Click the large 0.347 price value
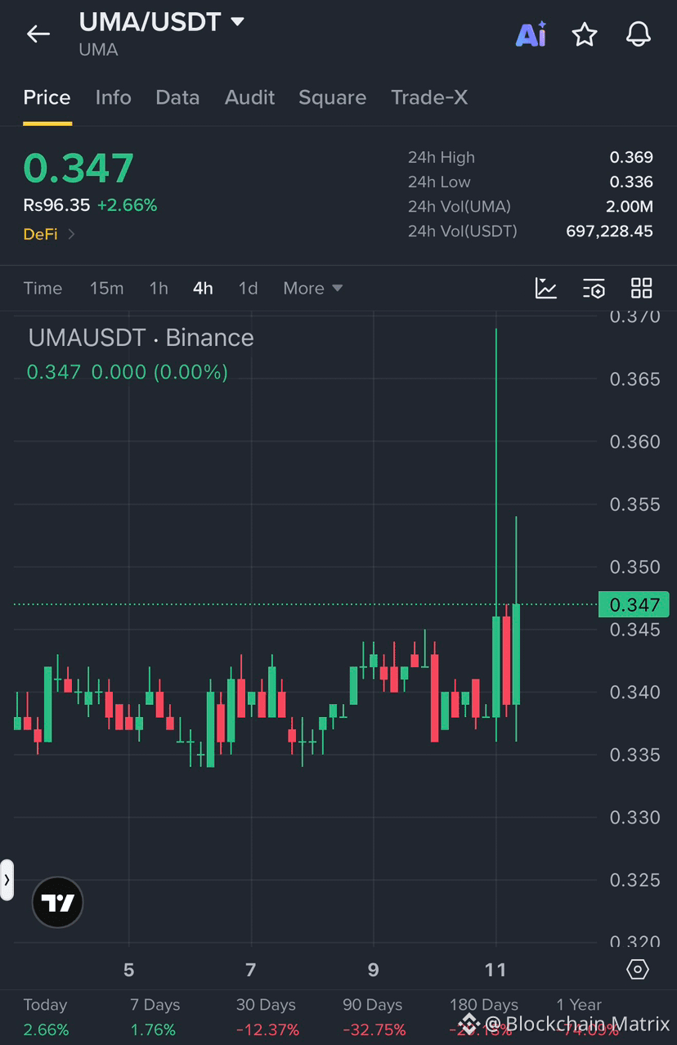 point(78,168)
